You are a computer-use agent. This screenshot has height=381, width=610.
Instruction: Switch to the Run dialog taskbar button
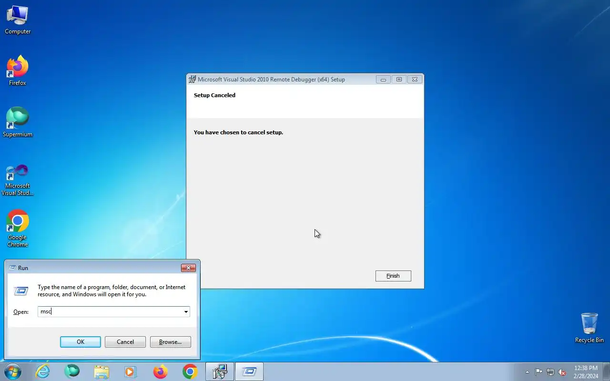[x=249, y=371]
